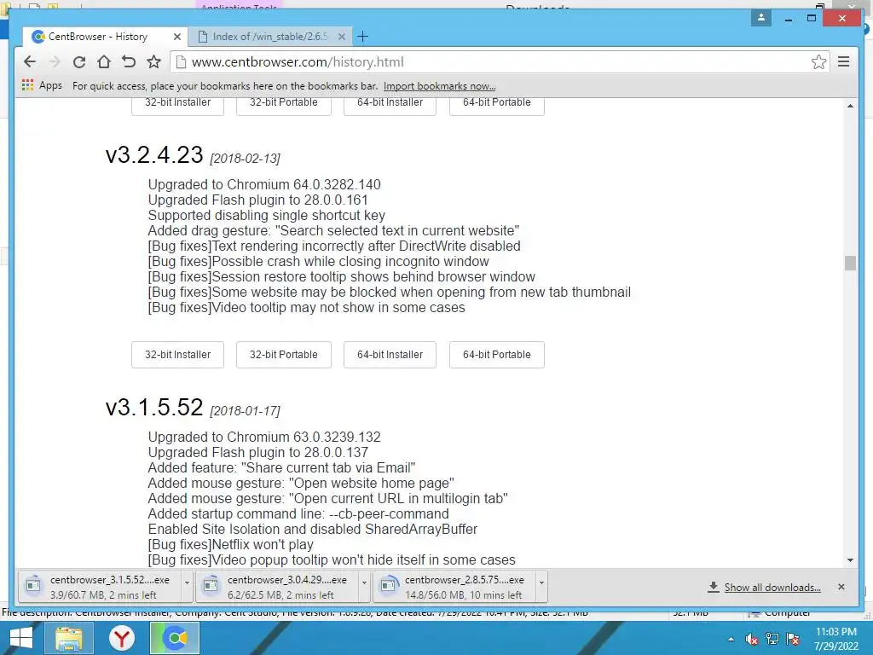
Task: Click the undo closed tab icon
Action: (129, 61)
